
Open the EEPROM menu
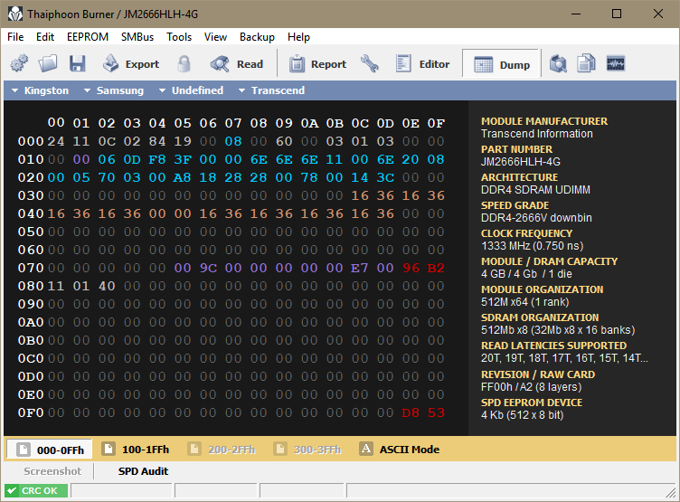tap(88, 37)
